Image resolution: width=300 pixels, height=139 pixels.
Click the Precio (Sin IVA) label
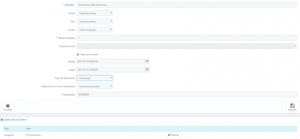pos(67,46)
